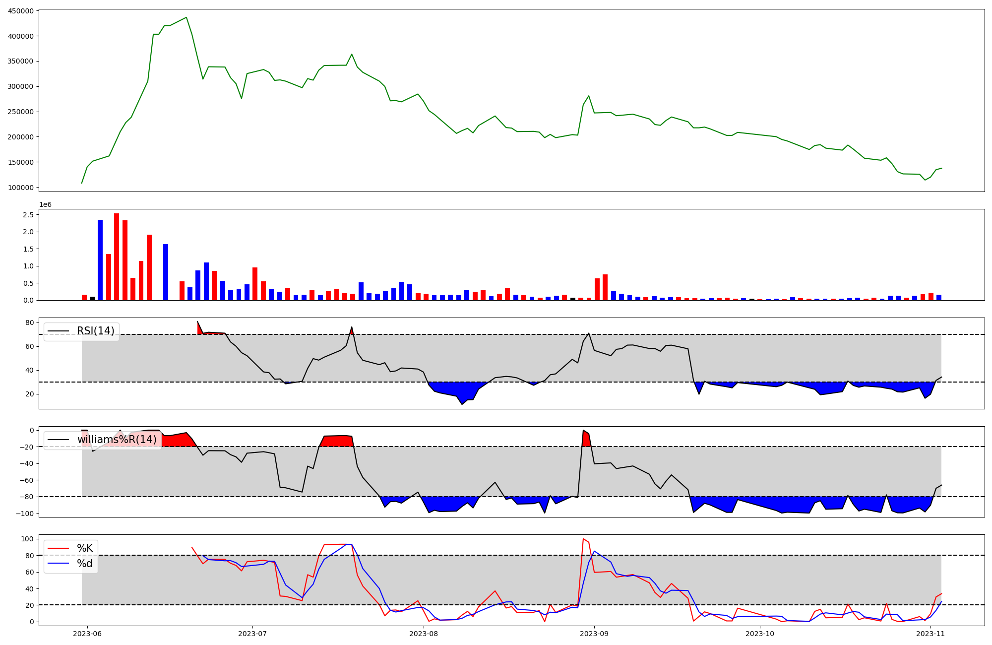Click the RSI(14) legend entry
Screen dimensions: 992x645
pos(95,331)
